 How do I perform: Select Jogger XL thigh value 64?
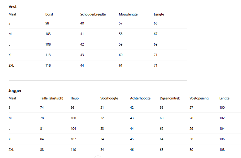click(161, 139)
